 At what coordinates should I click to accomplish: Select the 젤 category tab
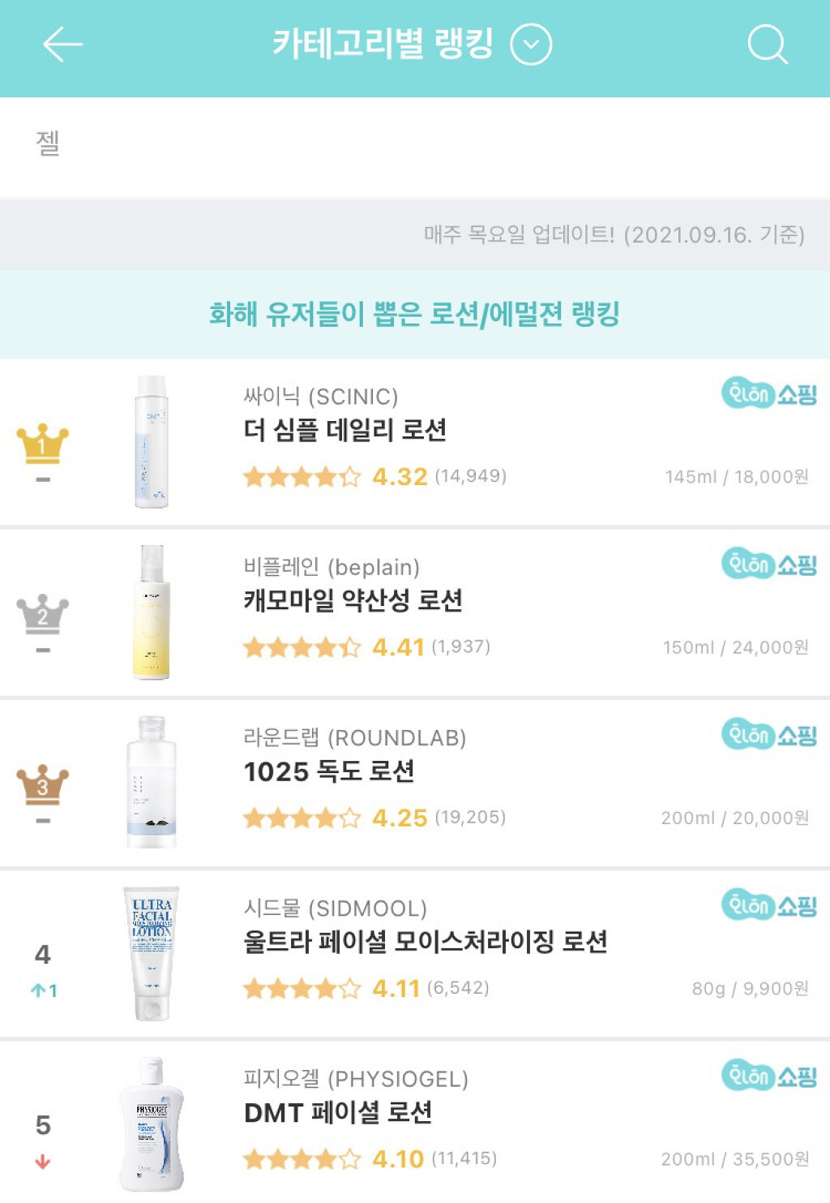48,144
